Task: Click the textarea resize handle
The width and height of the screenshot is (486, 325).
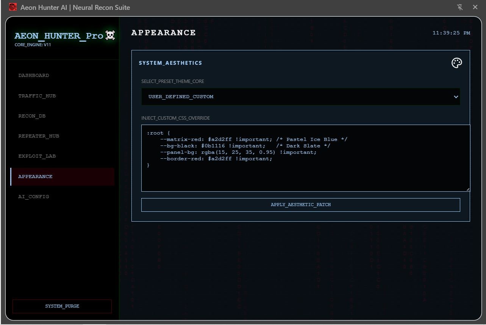Action: (x=467, y=189)
